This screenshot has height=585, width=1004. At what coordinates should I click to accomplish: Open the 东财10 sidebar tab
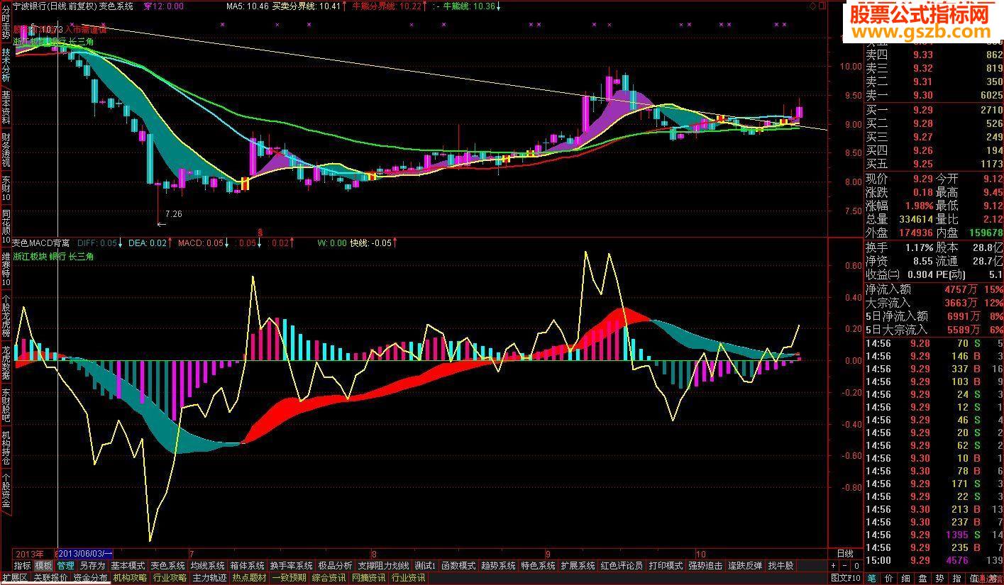[x=6, y=187]
